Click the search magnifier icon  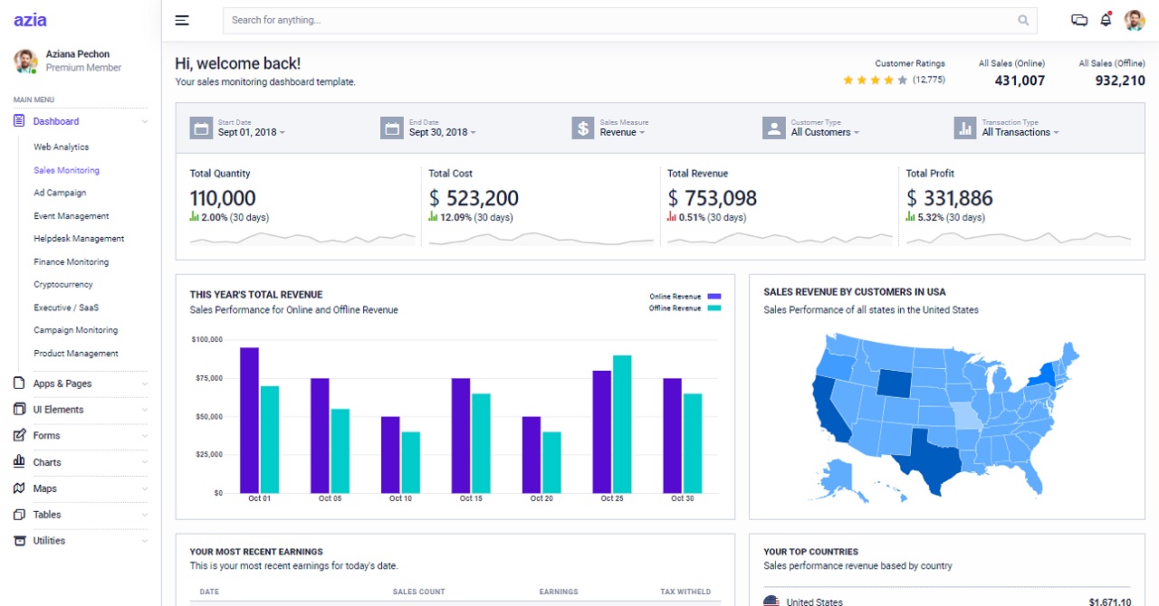click(1023, 20)
